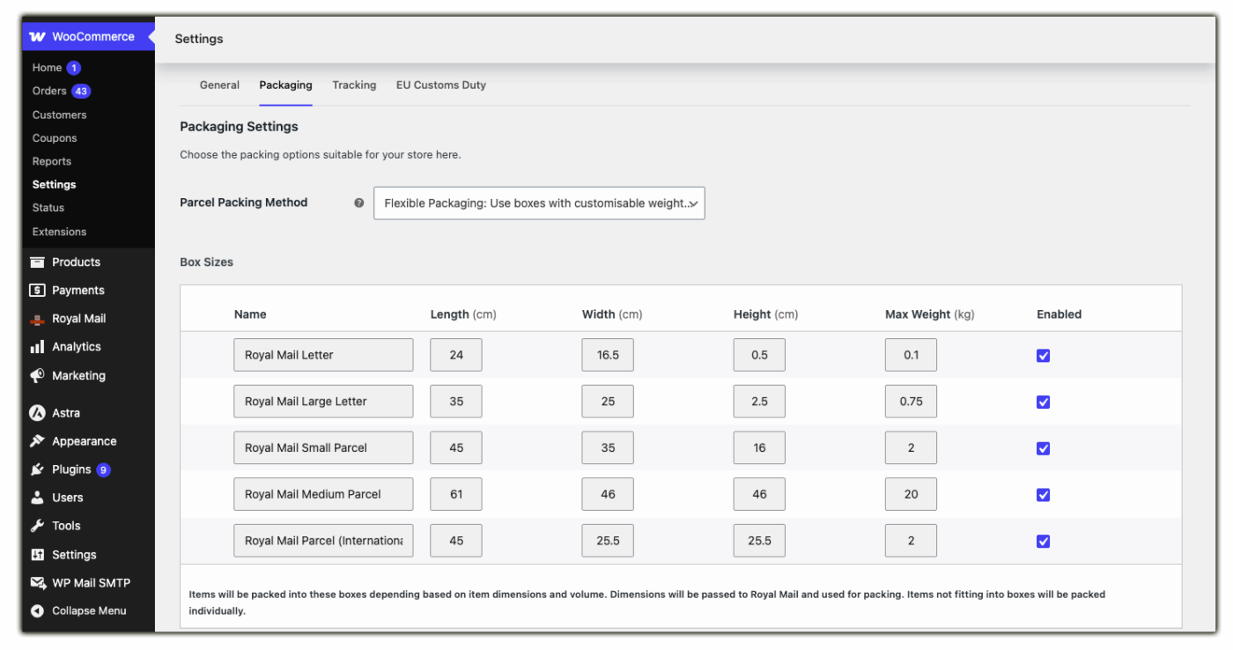This screenshot has width=1233, height=650.
Task: Edit the Royal Mail Medium Parcel name field
Action: click(x=323, y=494)
